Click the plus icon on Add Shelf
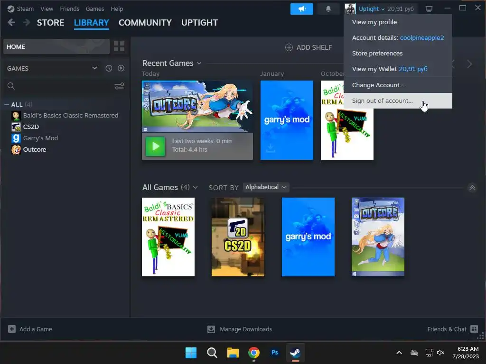 [289, 47]
